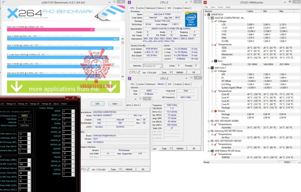Click the Powers flame icon in HWMonitor
Image resolution: width=301 pixels, height=192 pixels.
coord(216,111)
